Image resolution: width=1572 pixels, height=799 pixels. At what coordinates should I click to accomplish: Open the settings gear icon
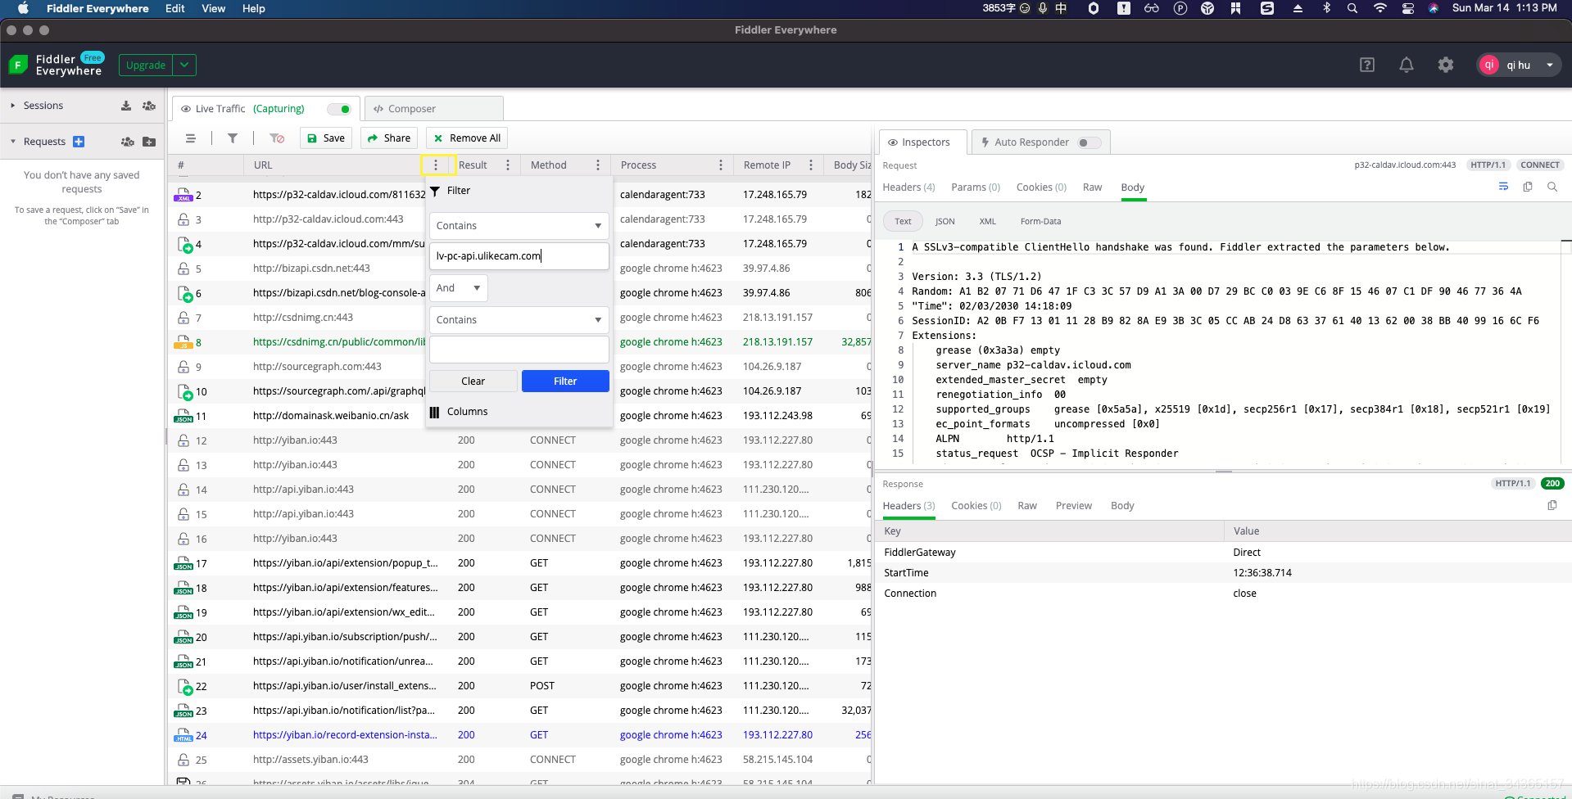click(1445, 65)
